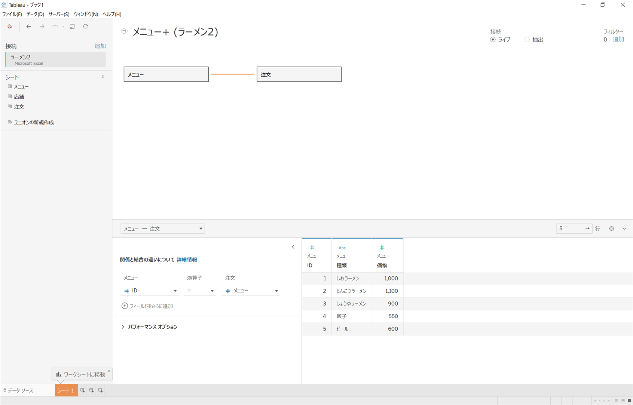Open the preview grid settings gear icon
Screen dimensions: 633x405
tap(611, 228)
